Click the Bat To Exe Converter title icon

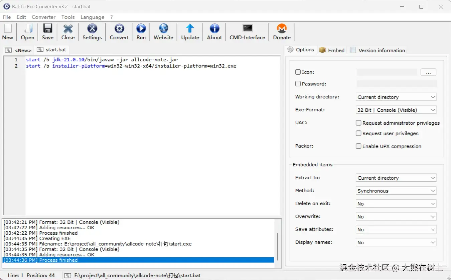(x=6, y=6)
